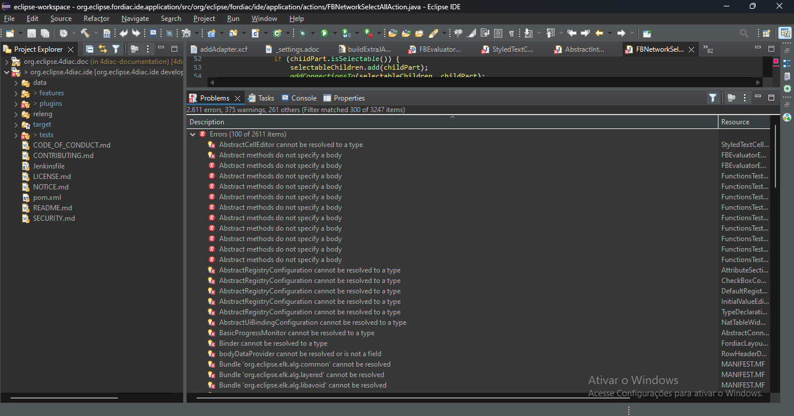This screenshot has height=416, width=794.
Task: Click the Save All toolbar icon
Action: coord(45,33)
